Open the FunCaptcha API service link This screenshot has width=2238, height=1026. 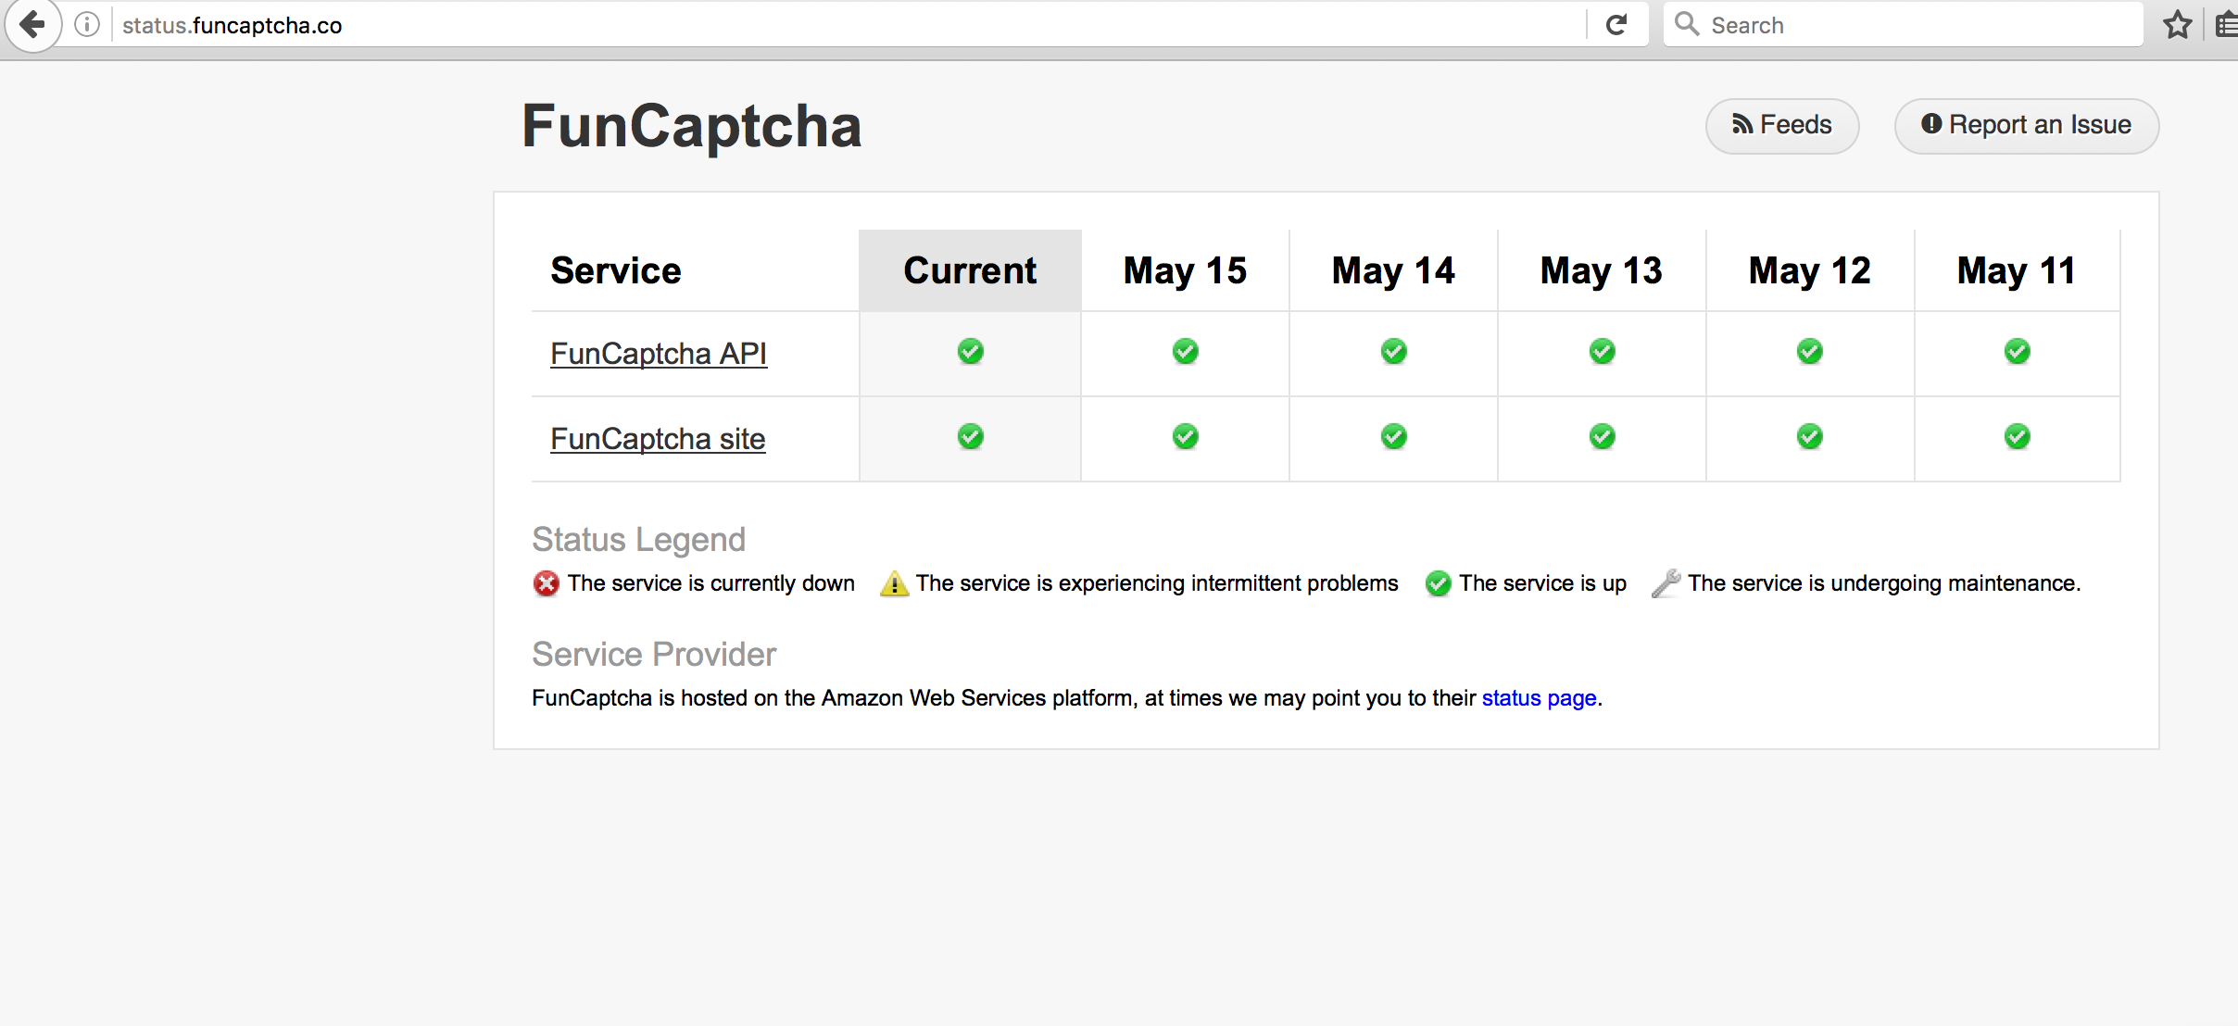(659, 354)
